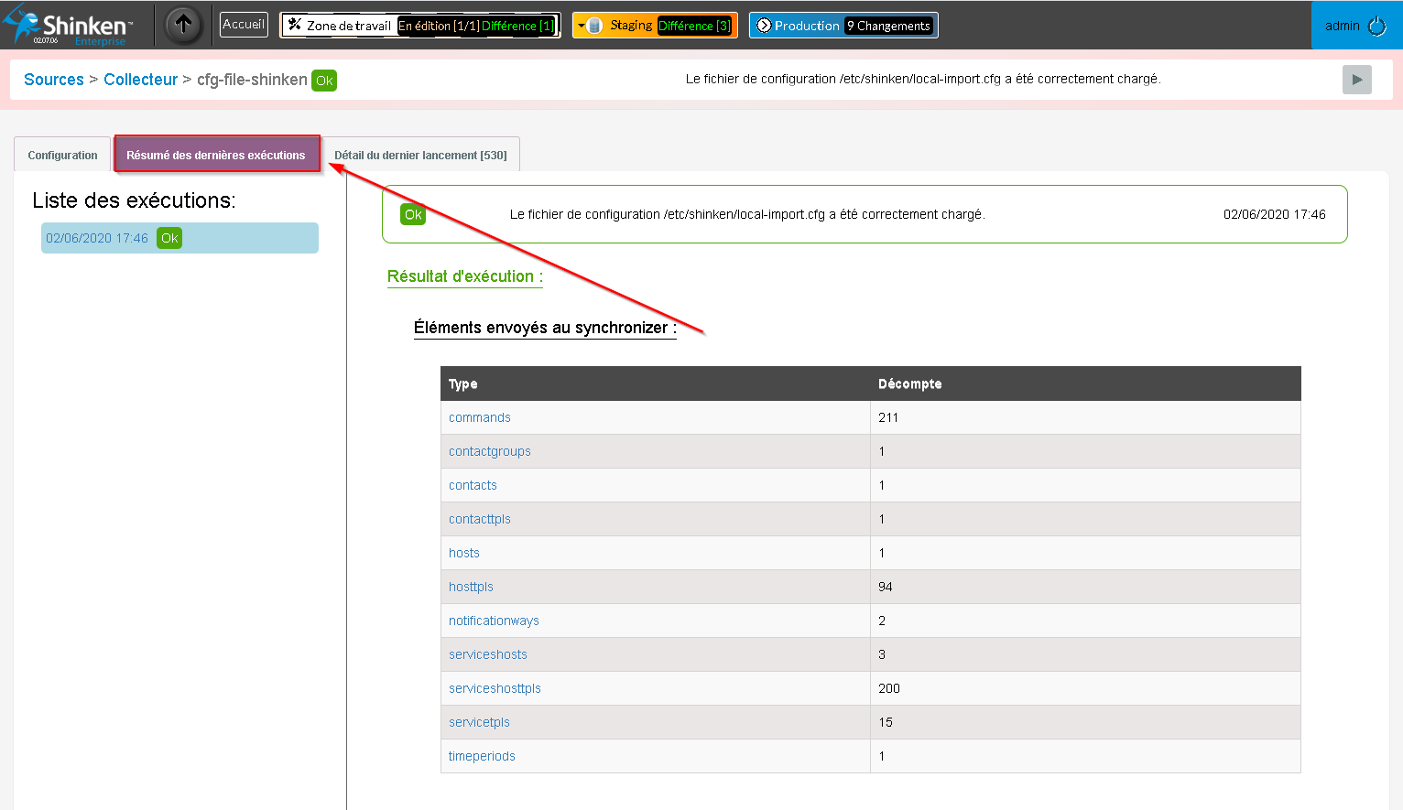The height and width of the screenshot is (810, 1403).
Task: Open the commands type link
Action: click(480, 417)
